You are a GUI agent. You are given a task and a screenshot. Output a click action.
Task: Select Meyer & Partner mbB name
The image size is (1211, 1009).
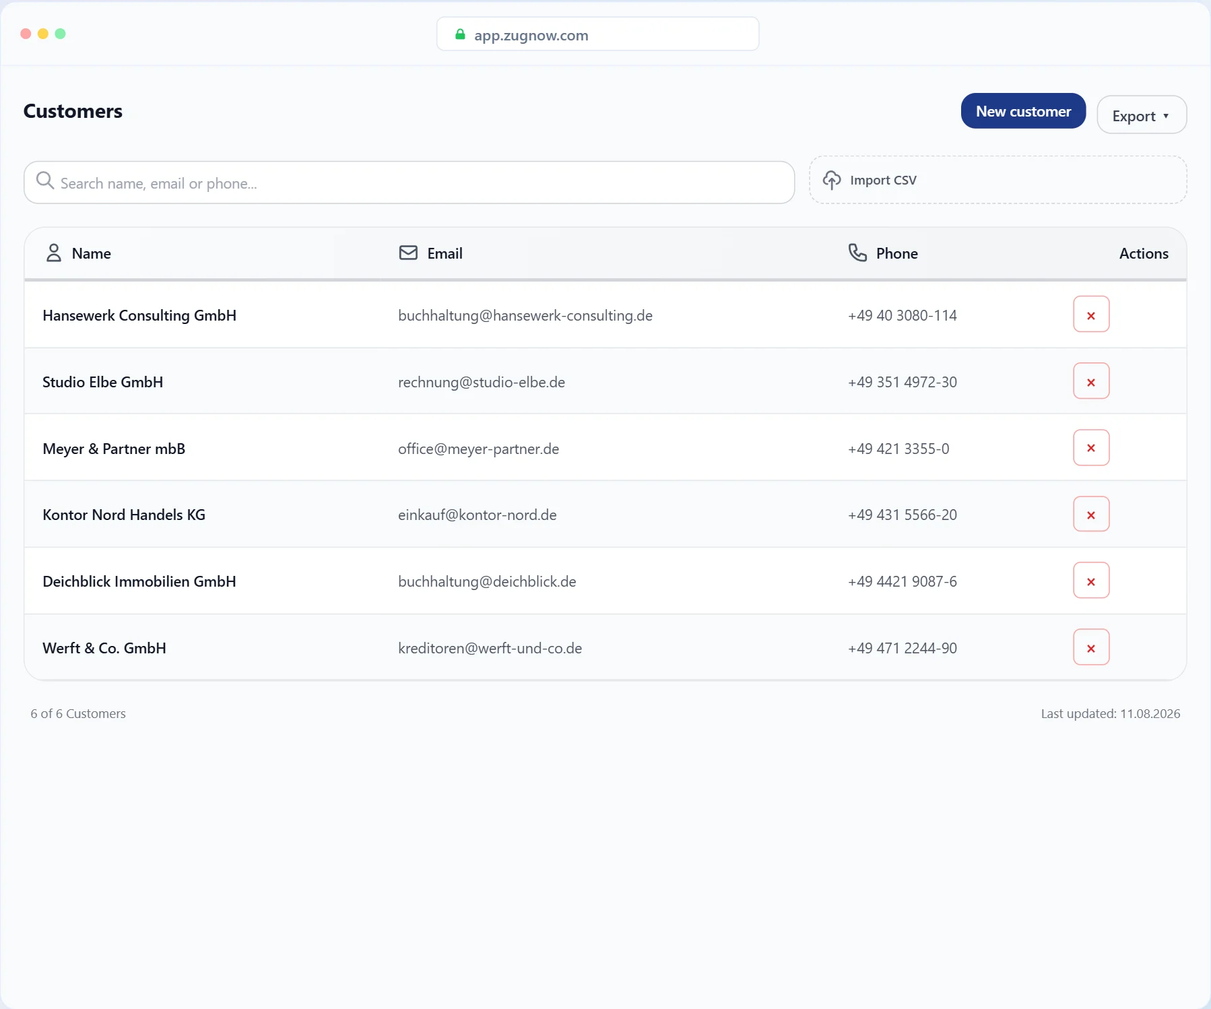click(114, 449)
